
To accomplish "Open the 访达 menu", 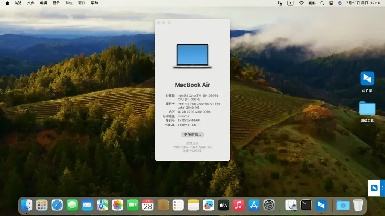I will coord(18,3).
